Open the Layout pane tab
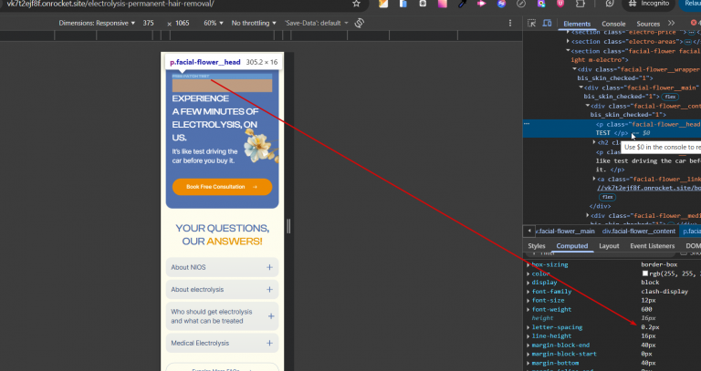The width and height of the screenshot is (701, 371). 609,246
